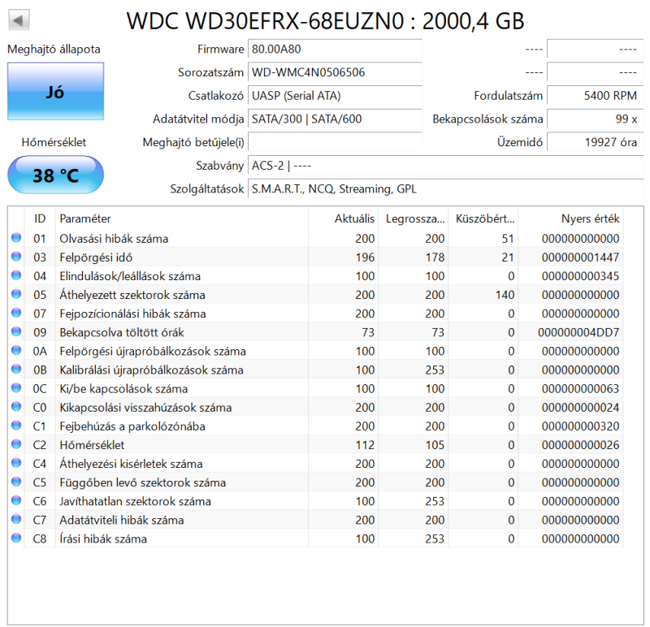Click the empty Meghajtó betűjele(i) field

pos(335,142)
